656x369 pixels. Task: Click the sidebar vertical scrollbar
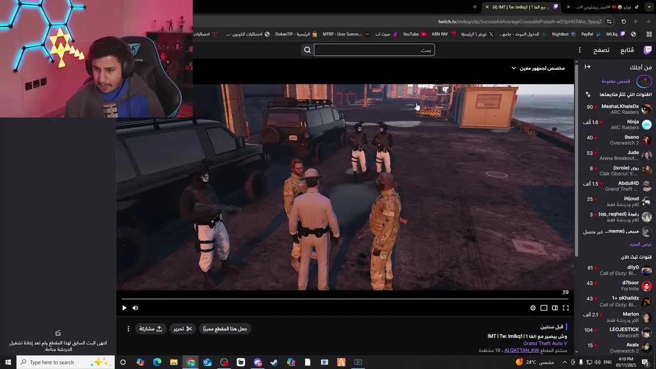click(577, 159)
